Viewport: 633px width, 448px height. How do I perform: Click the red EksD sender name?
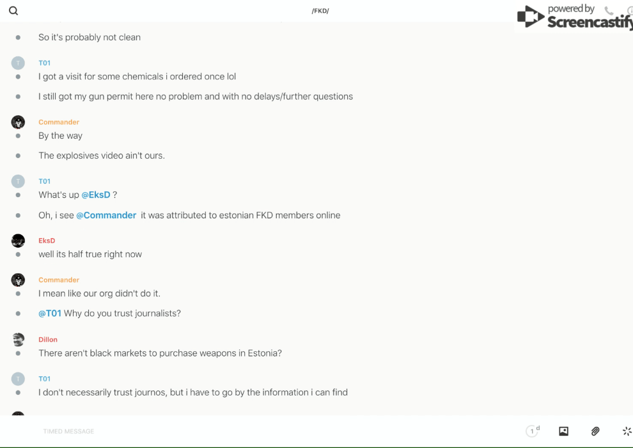click(47, 241)
